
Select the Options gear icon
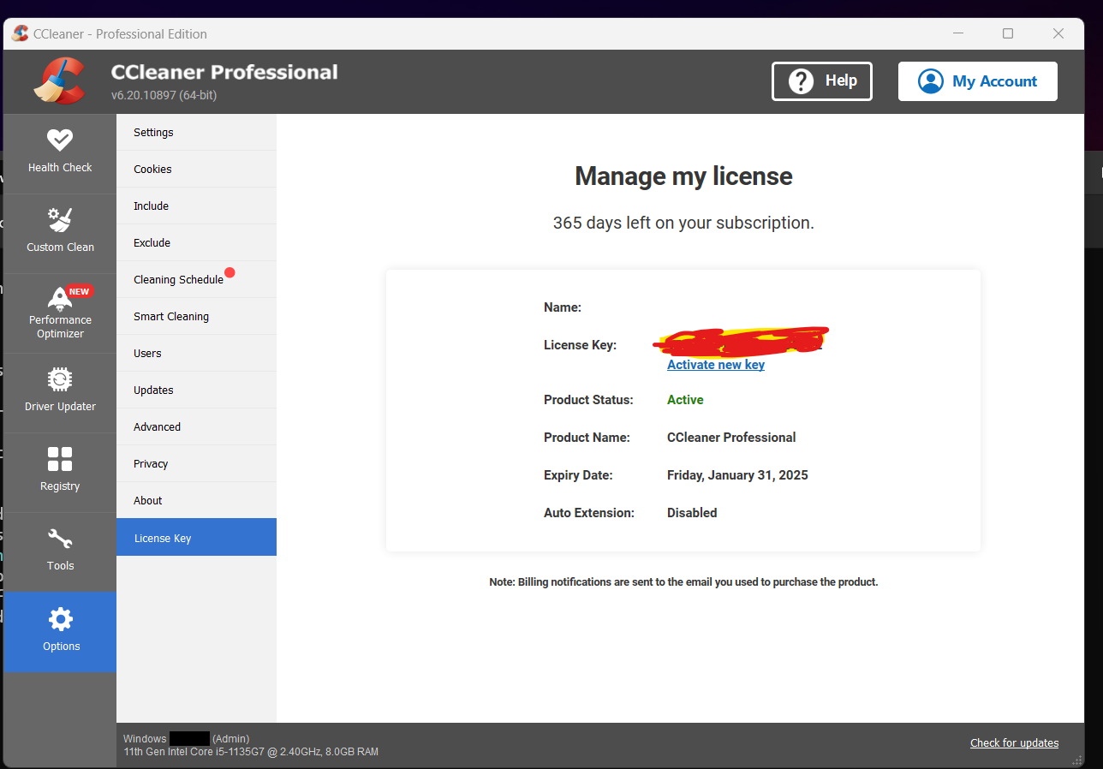click(61, 619)
